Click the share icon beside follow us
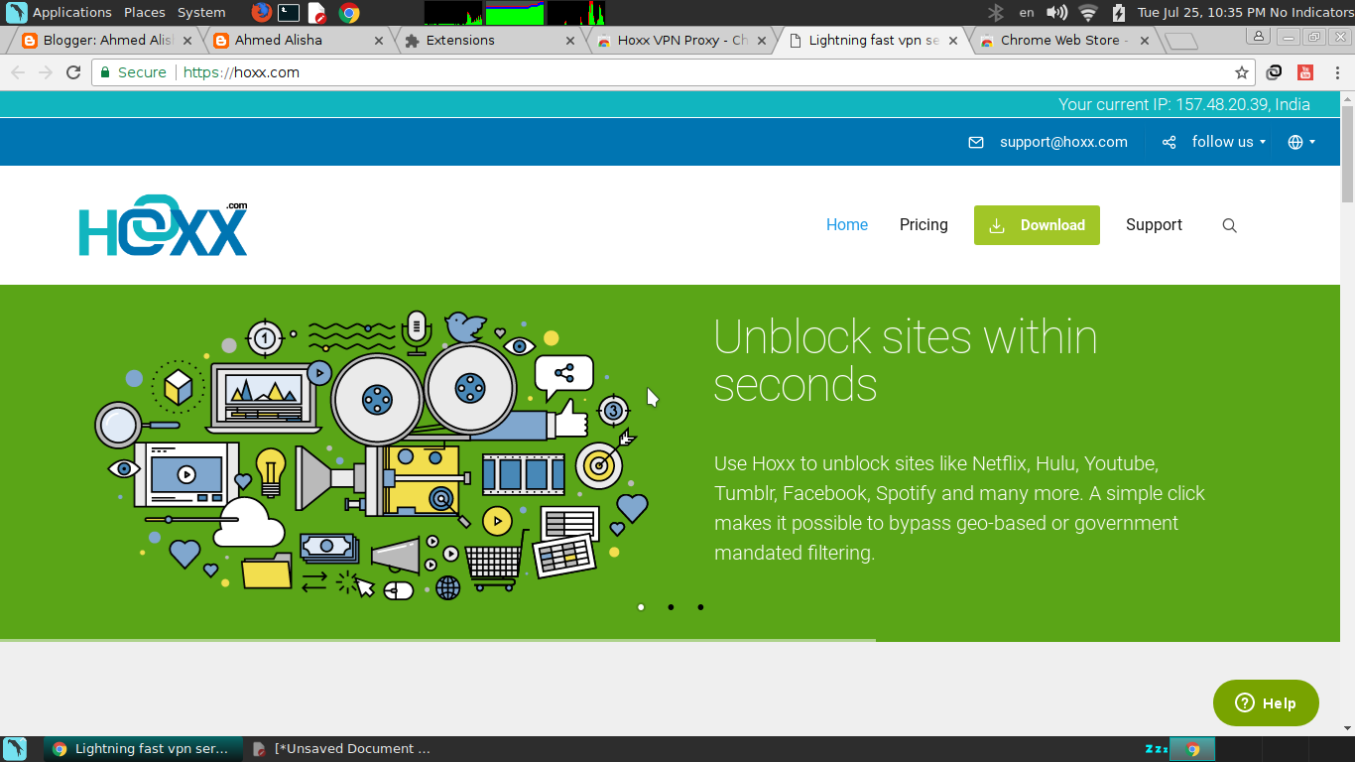This screenshot has width=1355, height=762. 1169,142
